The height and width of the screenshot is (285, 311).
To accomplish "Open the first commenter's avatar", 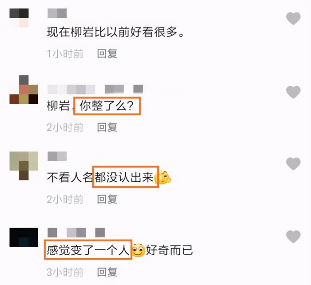I will 19,18.
